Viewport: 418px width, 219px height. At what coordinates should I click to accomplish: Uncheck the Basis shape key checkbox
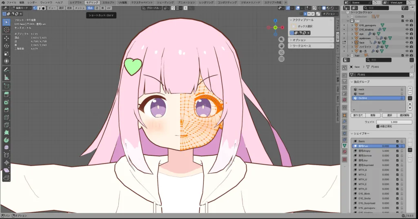coord(397,142)
